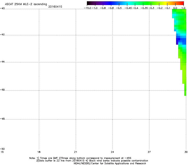Click the latitude axis label '-46'
This screenshot has width=188, height=165.
[2, 90]
